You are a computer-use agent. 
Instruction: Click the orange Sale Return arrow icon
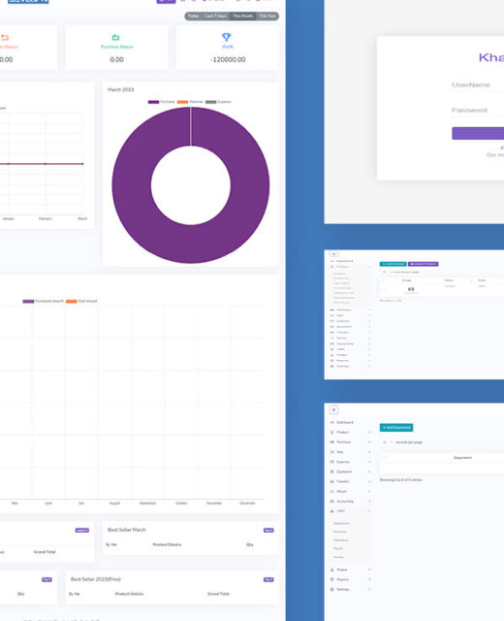[5, 37]
